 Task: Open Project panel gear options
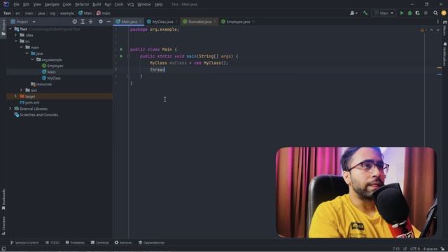(x=101, y=22)
